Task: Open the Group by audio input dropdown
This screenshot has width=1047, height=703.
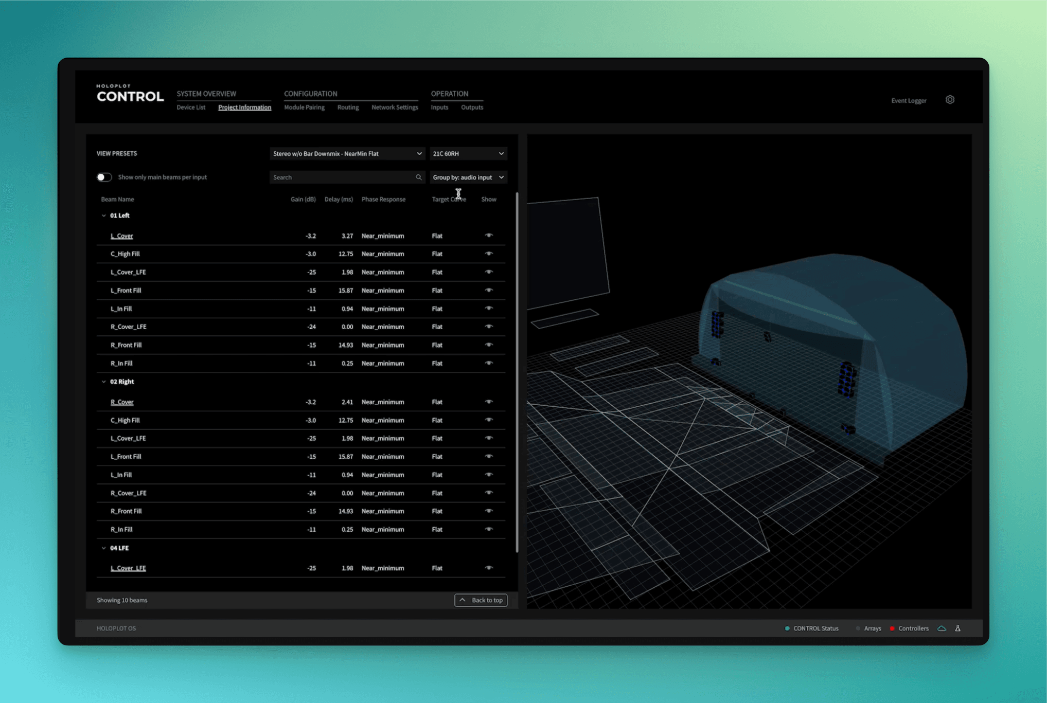Action: click(x=469, y=176)
